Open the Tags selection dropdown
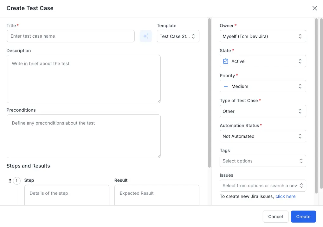Screen dimensions: 323x227 coord(262,161)
